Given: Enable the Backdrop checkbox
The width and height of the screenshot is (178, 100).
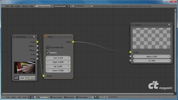Looking at the screenshot, I should [x=65, y=97].
